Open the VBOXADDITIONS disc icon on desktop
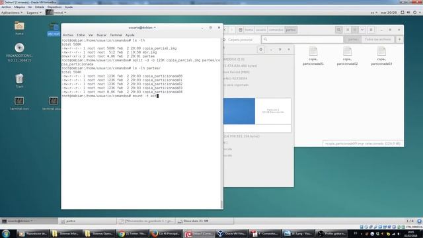The image size is (423, 238). (x=19, y=52)
